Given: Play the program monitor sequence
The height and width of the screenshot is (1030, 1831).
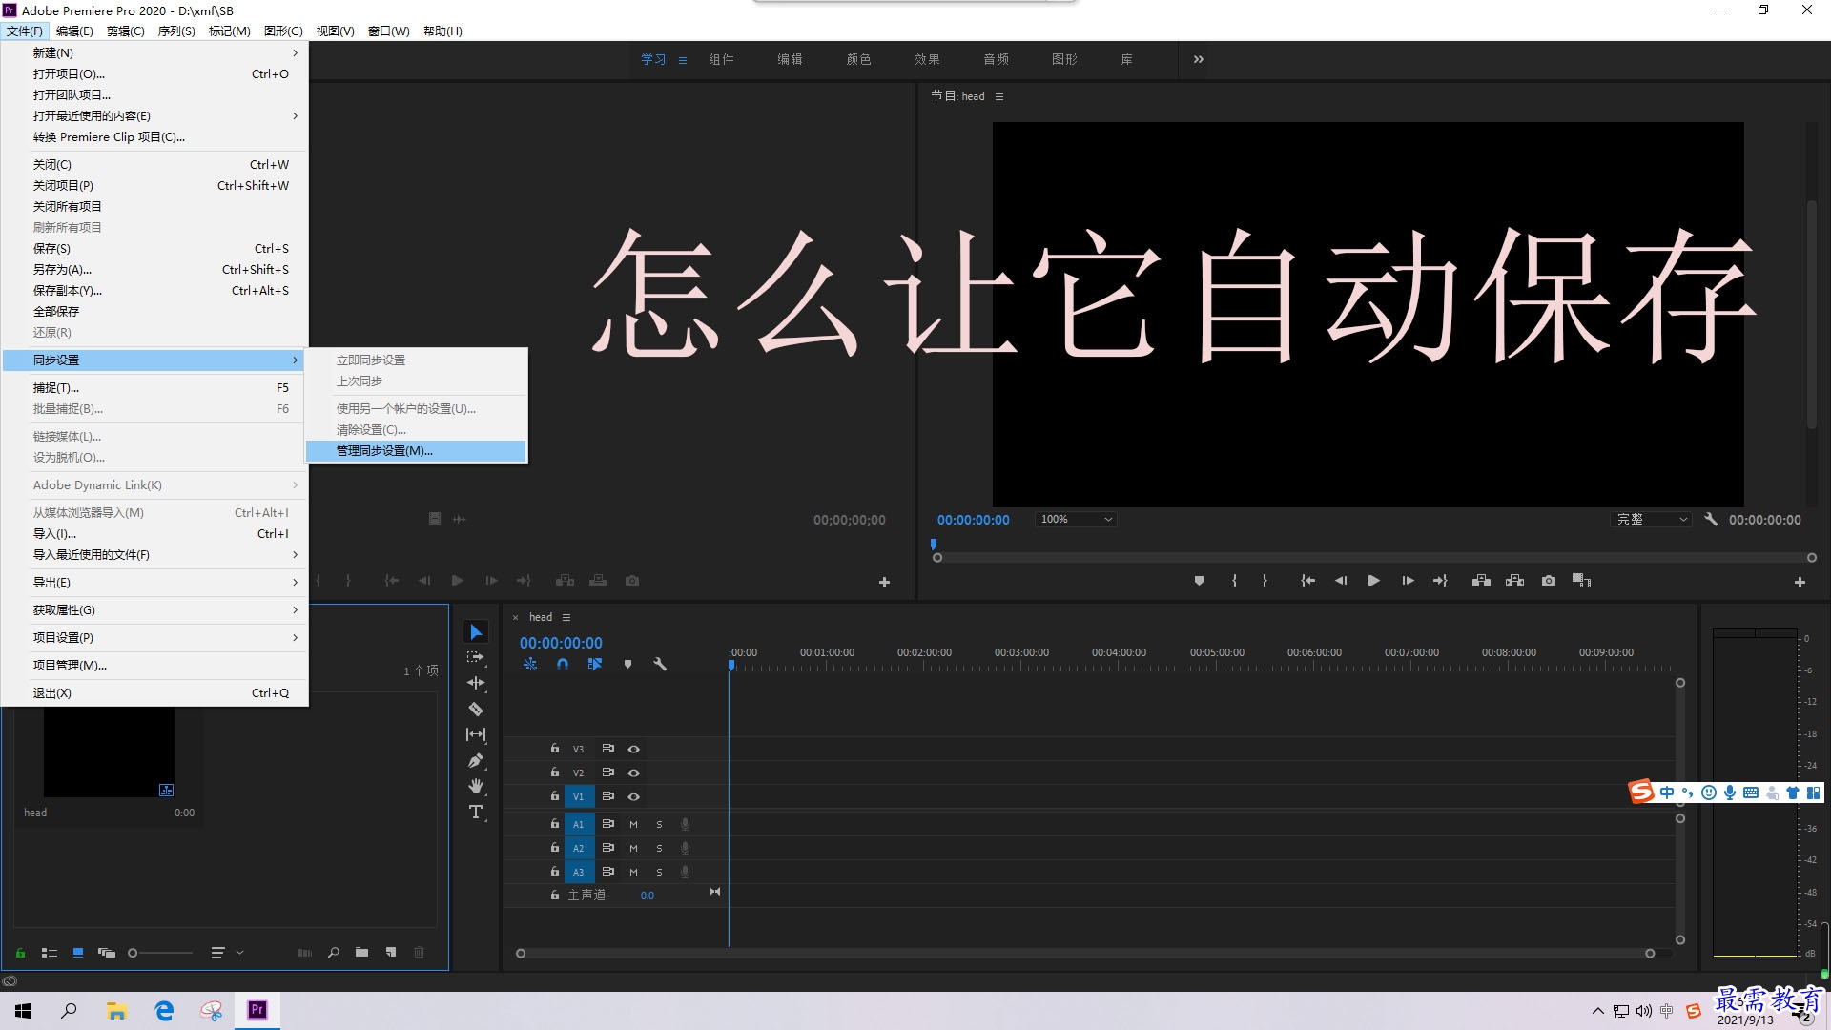Looking at the screenshot, I should point(1373,581).
